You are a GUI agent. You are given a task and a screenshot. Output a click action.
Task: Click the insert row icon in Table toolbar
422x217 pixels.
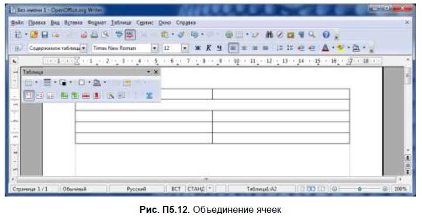click(x=64, y=95)
